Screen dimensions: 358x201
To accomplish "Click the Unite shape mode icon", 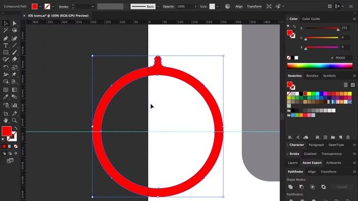I will pyautogui.click(x=290, y=187).
